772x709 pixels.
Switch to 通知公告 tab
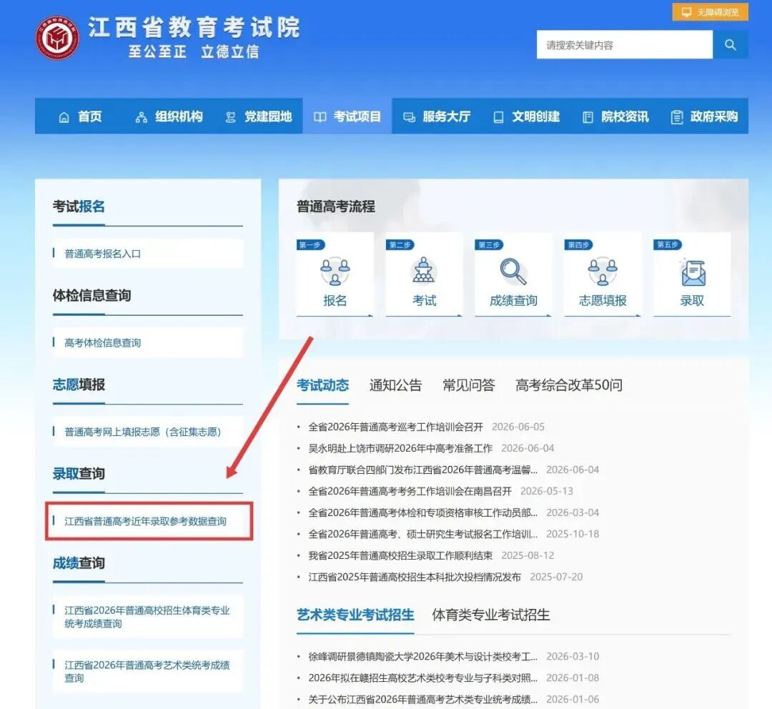395,385
